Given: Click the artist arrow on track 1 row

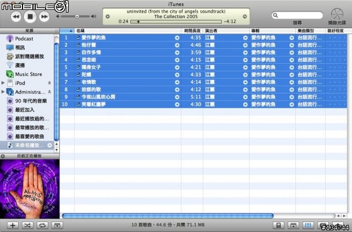Looking at the screenshot, I should (x=245, y=38).
